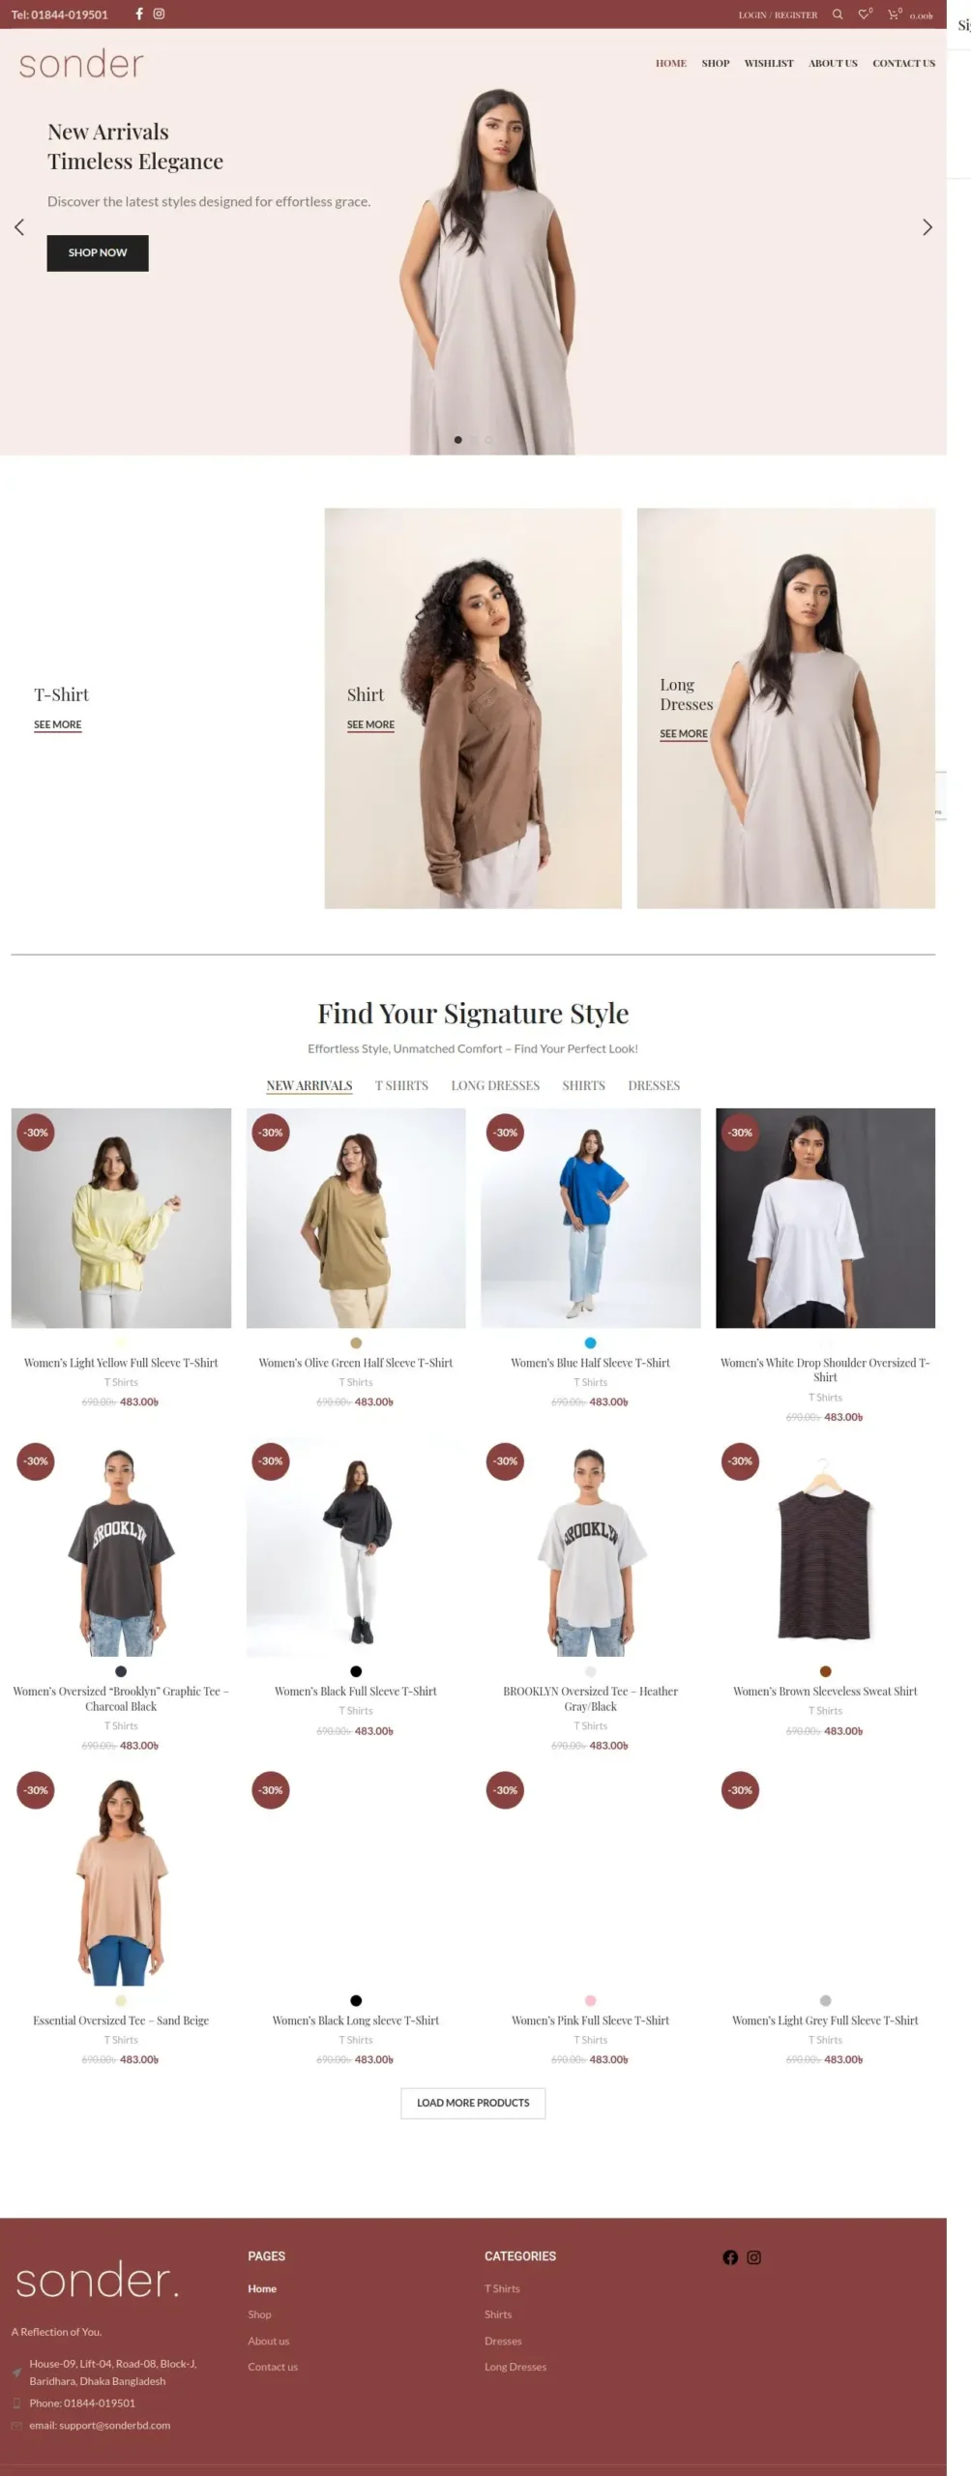Image resolution: width=971 pixels, height=2476 pixels.
Task: Go to previous slide with left arrow
Action: 19,227
